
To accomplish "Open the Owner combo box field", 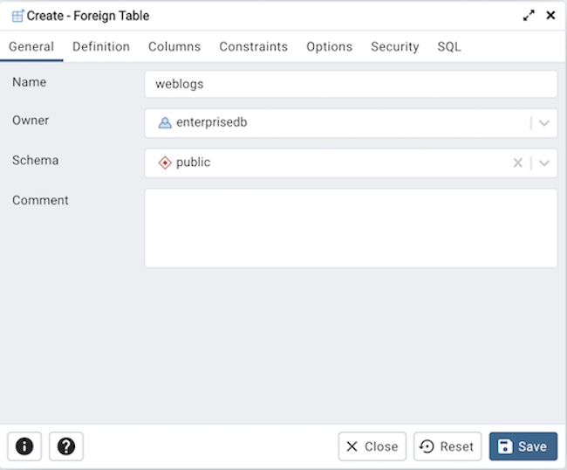I will click(340, 123).
